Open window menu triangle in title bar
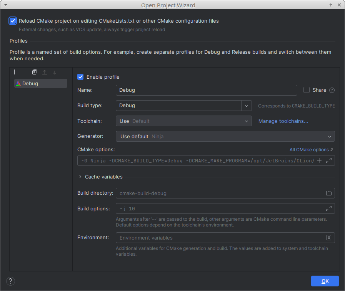 click(6, 5)
